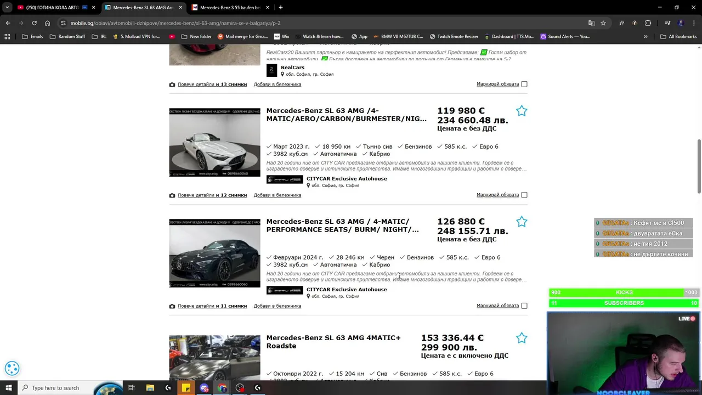Favorite the 126 880 € SL 63 listing star
The width and height of the screenshot is (702, 395).
(522, 222)
